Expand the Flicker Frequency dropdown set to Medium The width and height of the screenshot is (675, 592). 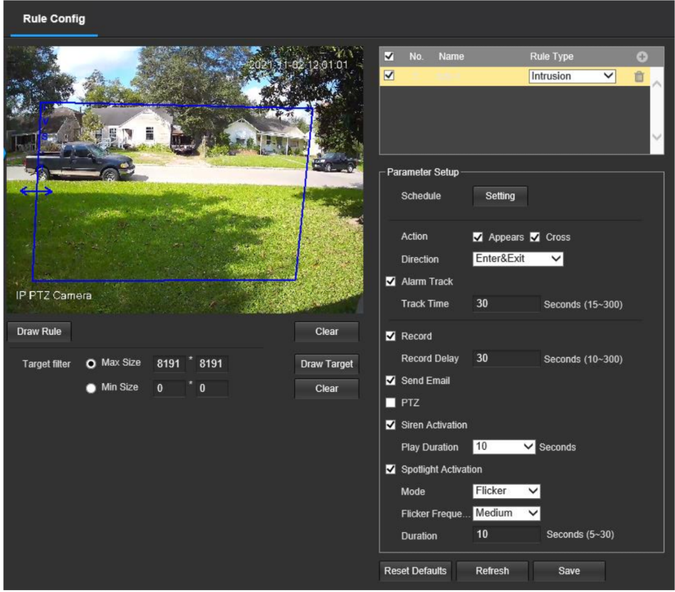tap(506, 513)
